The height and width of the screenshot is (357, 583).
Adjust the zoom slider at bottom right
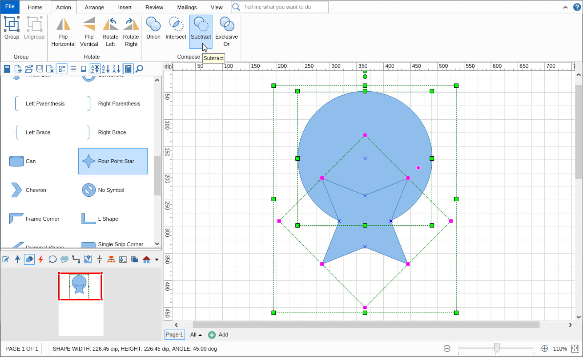click(x=497, y=347)
